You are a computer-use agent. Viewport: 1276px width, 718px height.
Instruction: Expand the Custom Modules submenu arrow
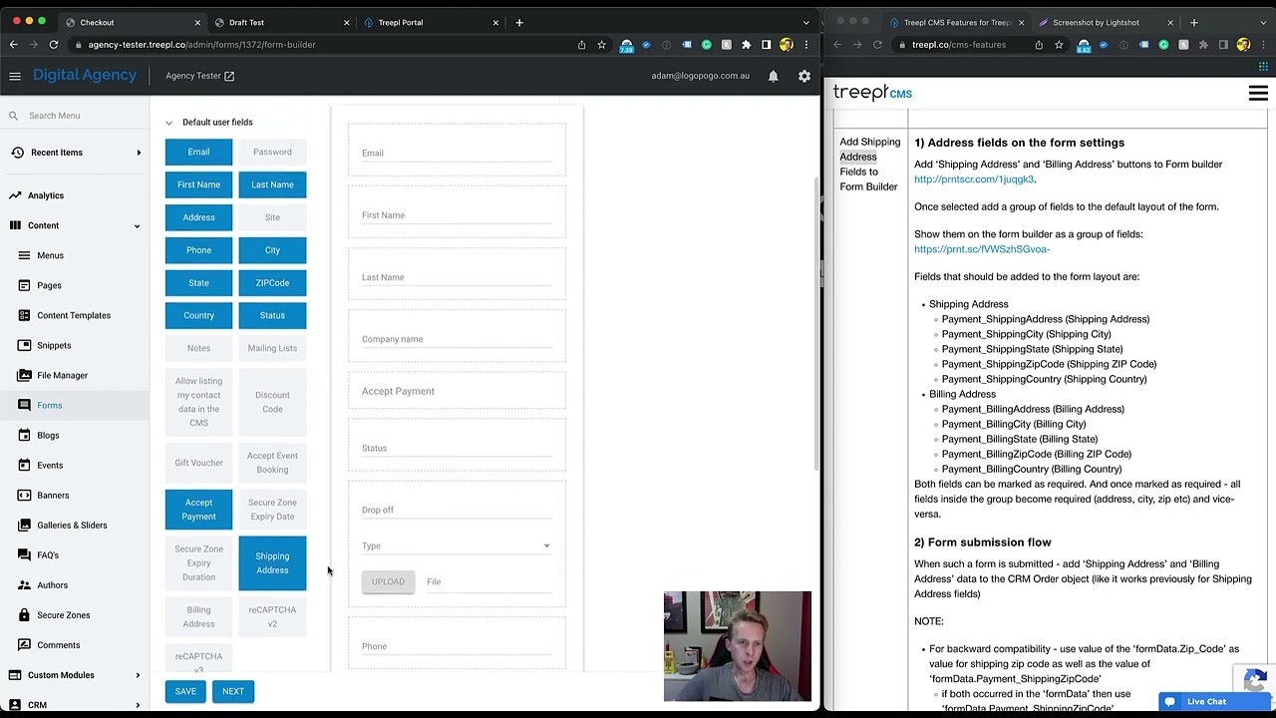[x=138, y=675]
